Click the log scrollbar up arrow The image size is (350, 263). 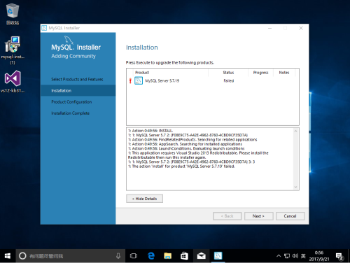pos(295,131)
